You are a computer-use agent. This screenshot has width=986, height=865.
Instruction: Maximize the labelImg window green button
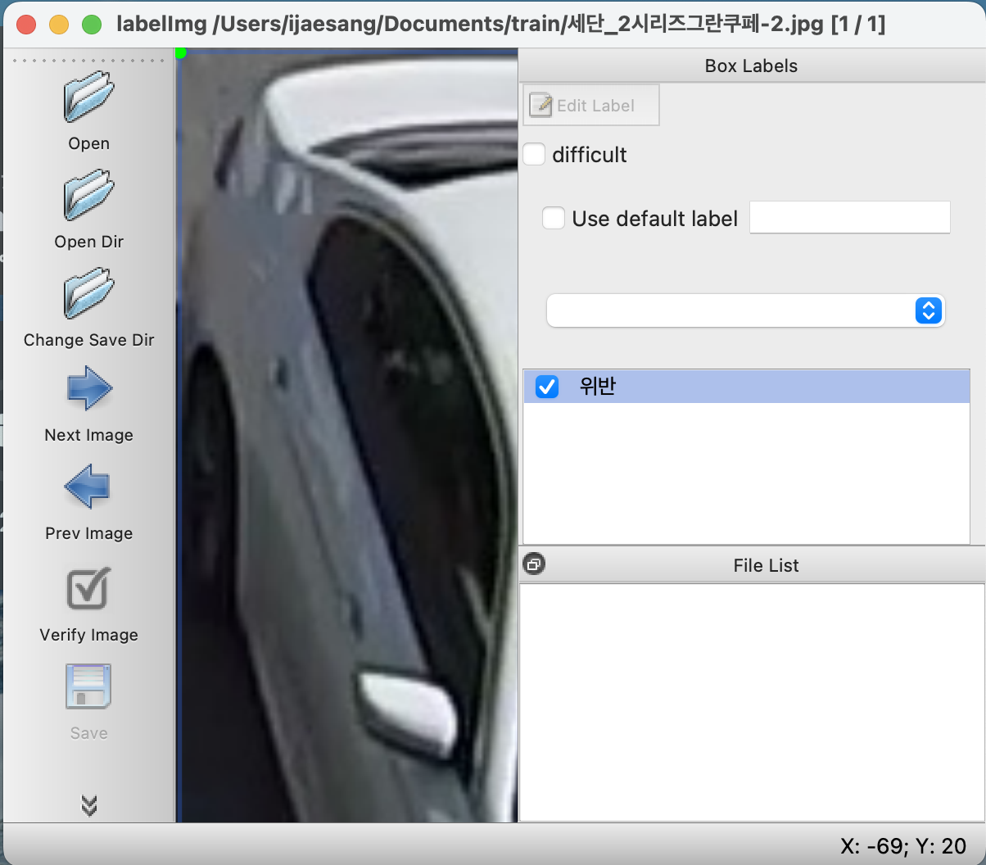[x=92, y=25]
